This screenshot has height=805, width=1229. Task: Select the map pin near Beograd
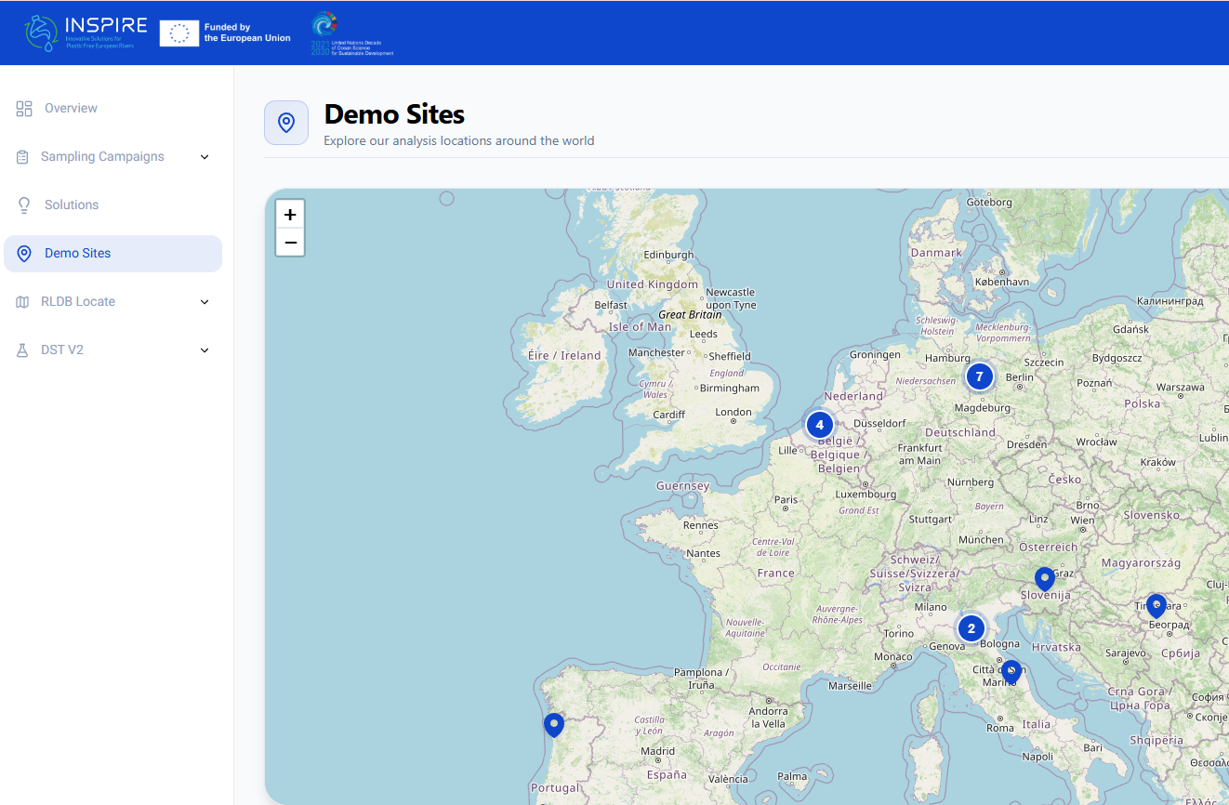pyautogui.click(x=1156, y=606)
